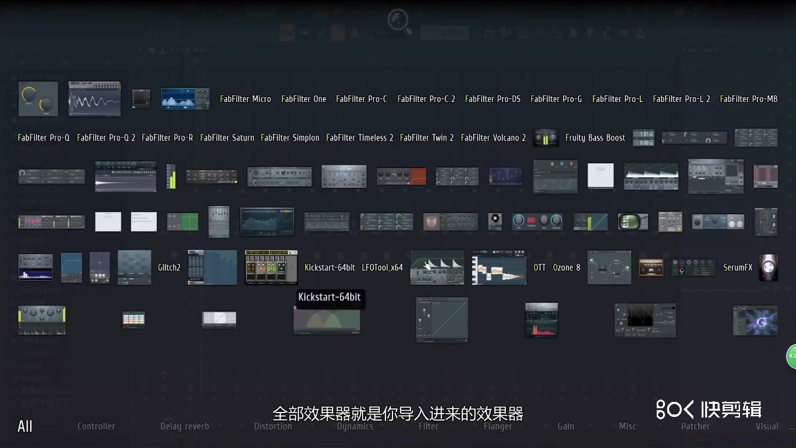Open the piano roll pitch editor thumbnail
Image resolution: width=796 pixels, height=448 pixels.
[x=499, y=268]
